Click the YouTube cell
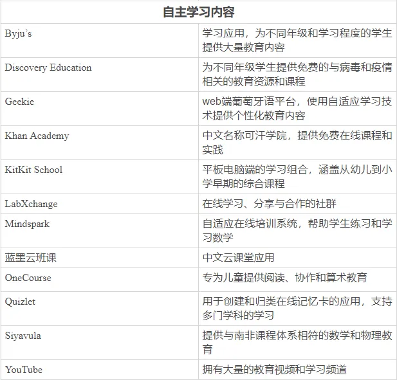Screen dimensions: 397x380 24,369
